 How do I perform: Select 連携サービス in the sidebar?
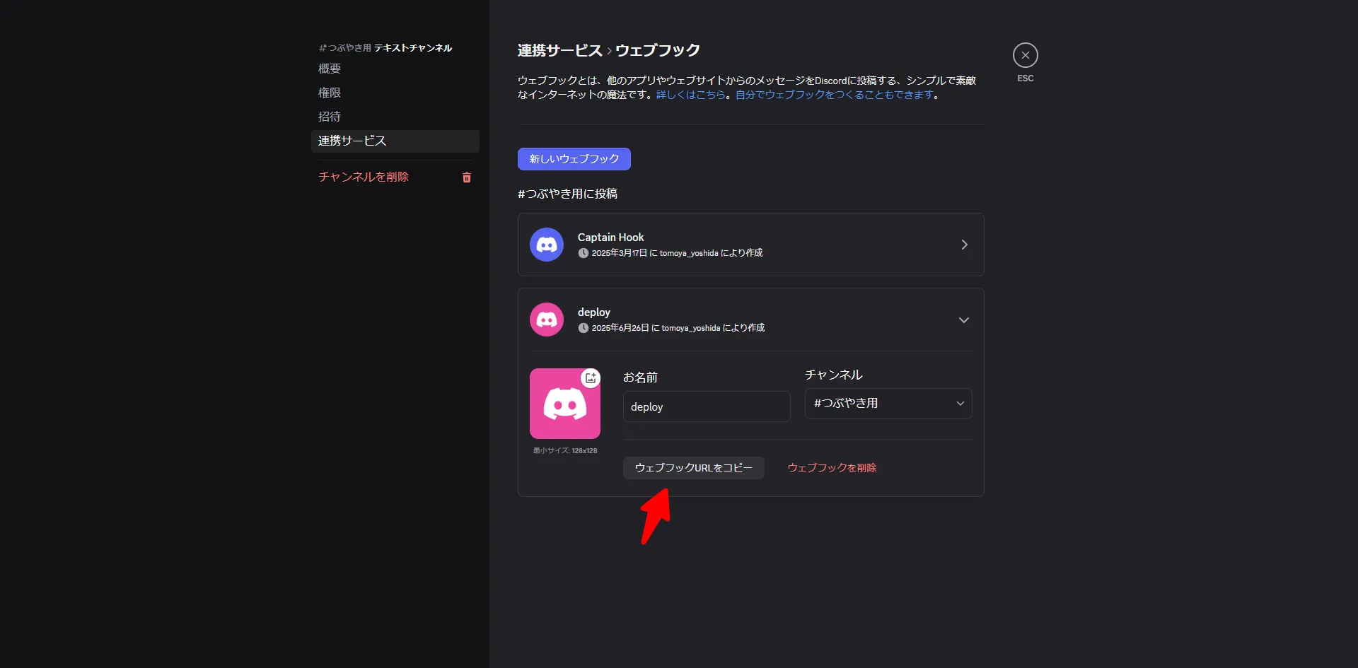395,141
